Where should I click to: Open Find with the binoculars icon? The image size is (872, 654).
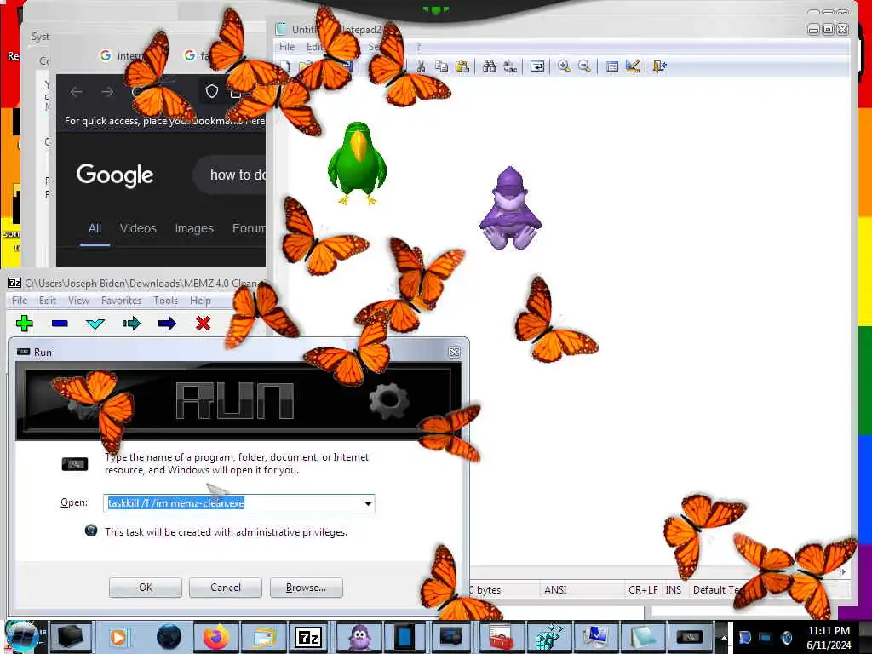(490, 66)
